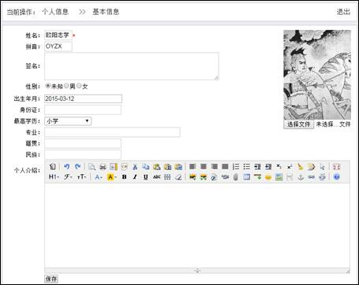
Task: Choose paste as plain text icon
Action: coord(167,167)
